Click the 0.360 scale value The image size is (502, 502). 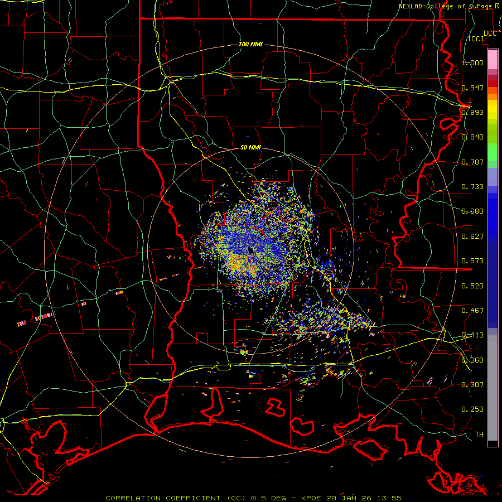(x=472, y=360)
